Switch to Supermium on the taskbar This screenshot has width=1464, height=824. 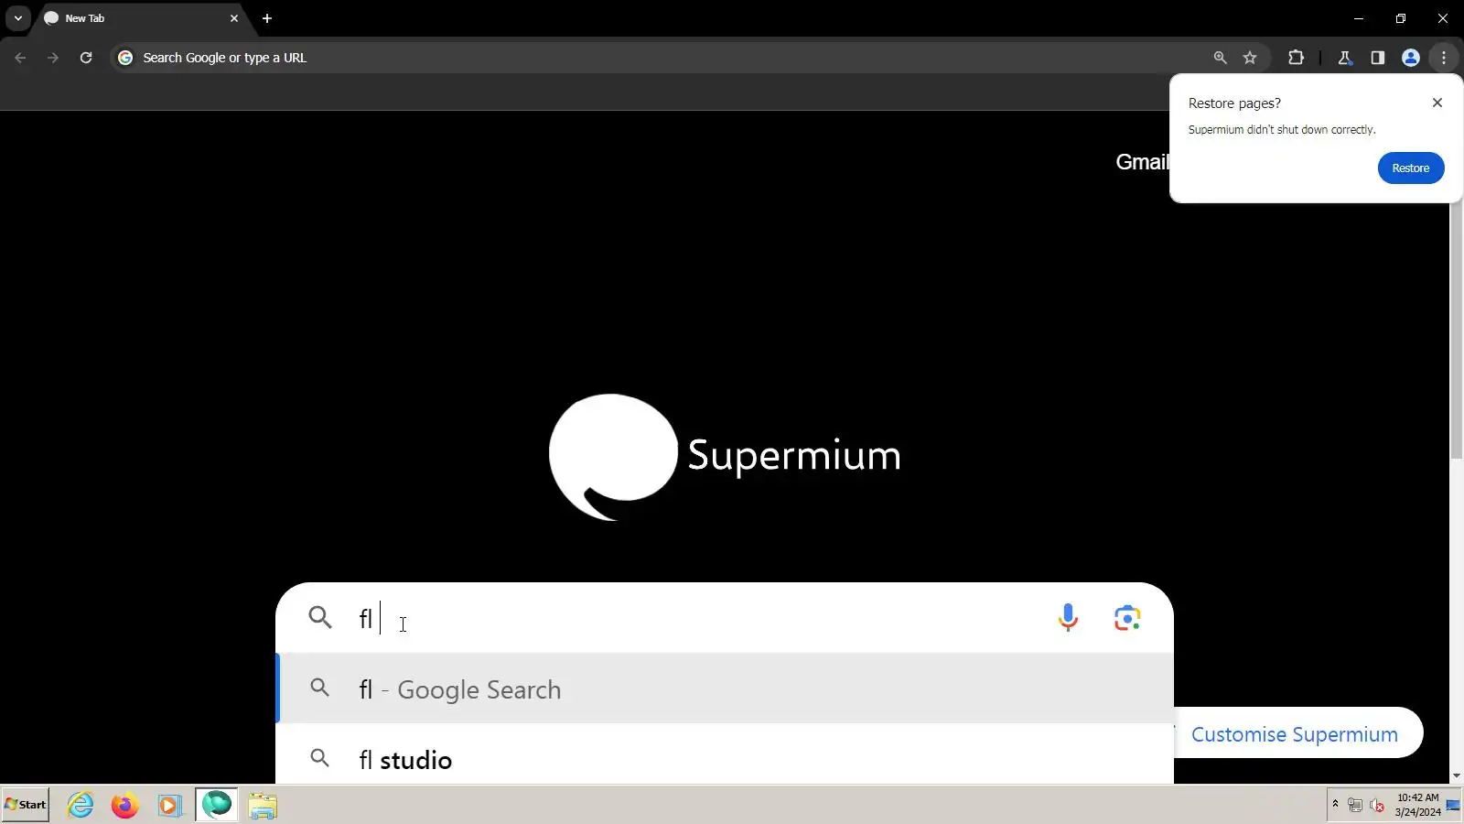[217, 806]
